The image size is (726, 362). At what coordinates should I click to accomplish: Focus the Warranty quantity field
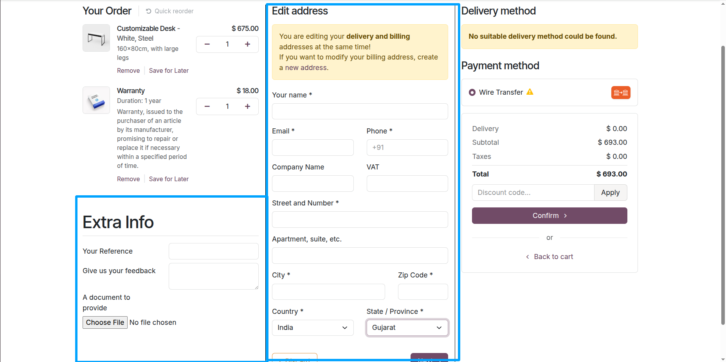click(x=227, y=106)
